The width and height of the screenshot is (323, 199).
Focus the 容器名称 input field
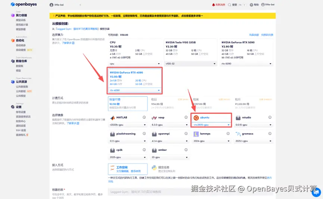pos(190,192)
